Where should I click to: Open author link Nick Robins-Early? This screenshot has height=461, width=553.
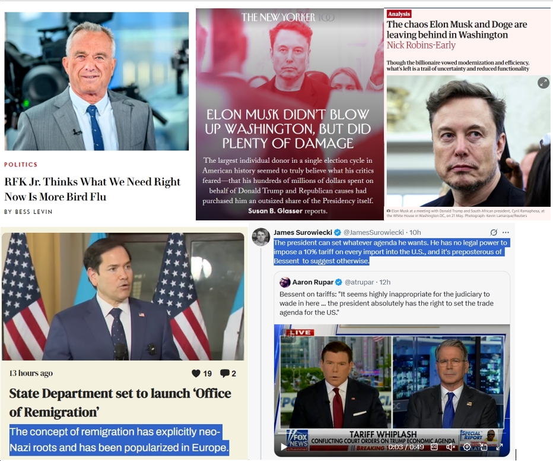421,45
